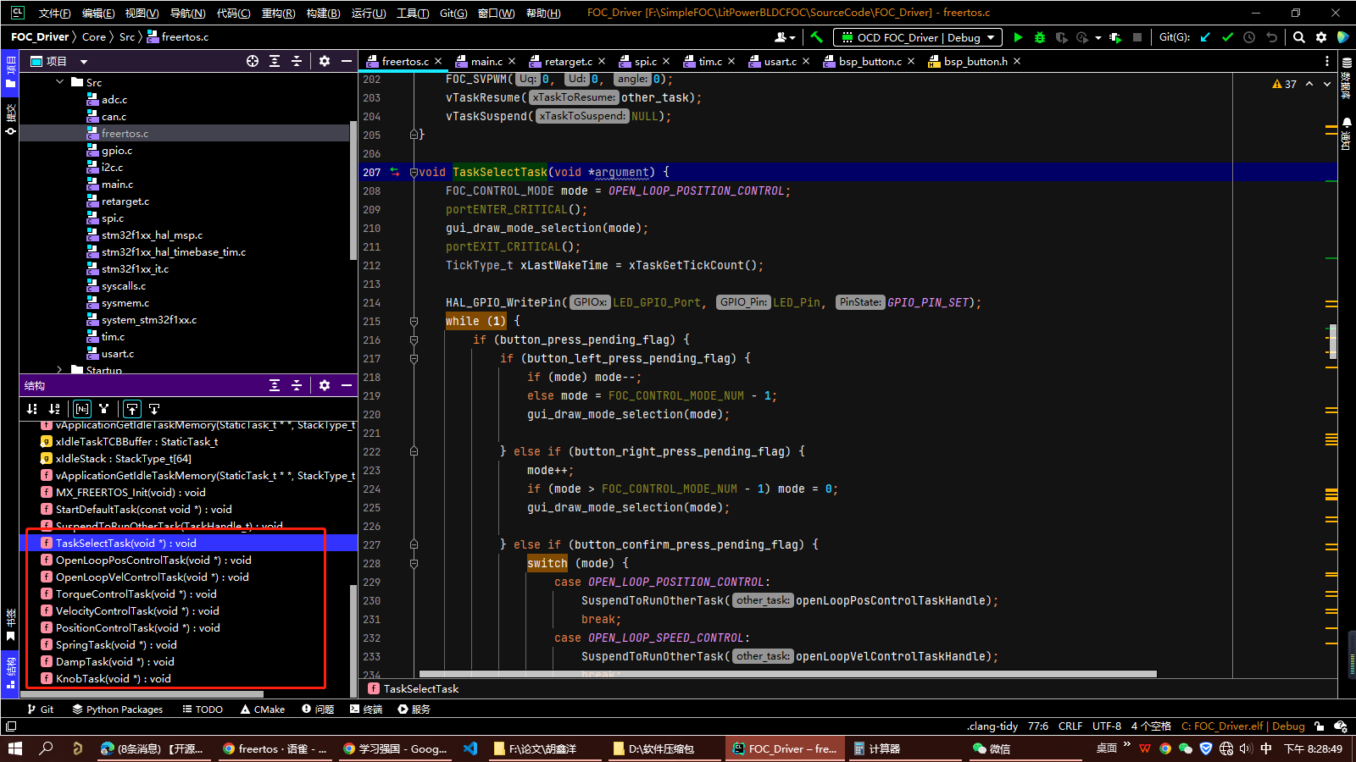Fold the while loop at line 215
This screenshot has height=762, width=1356.
tap(414, 321)
